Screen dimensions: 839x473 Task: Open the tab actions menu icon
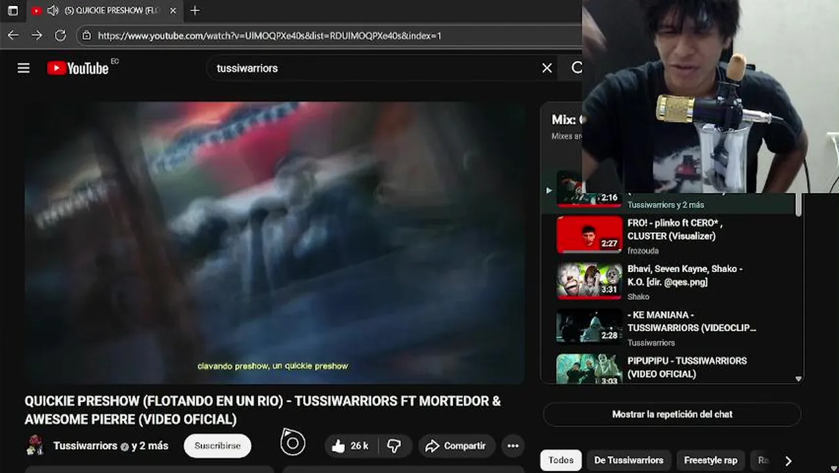tap(12, 11)
